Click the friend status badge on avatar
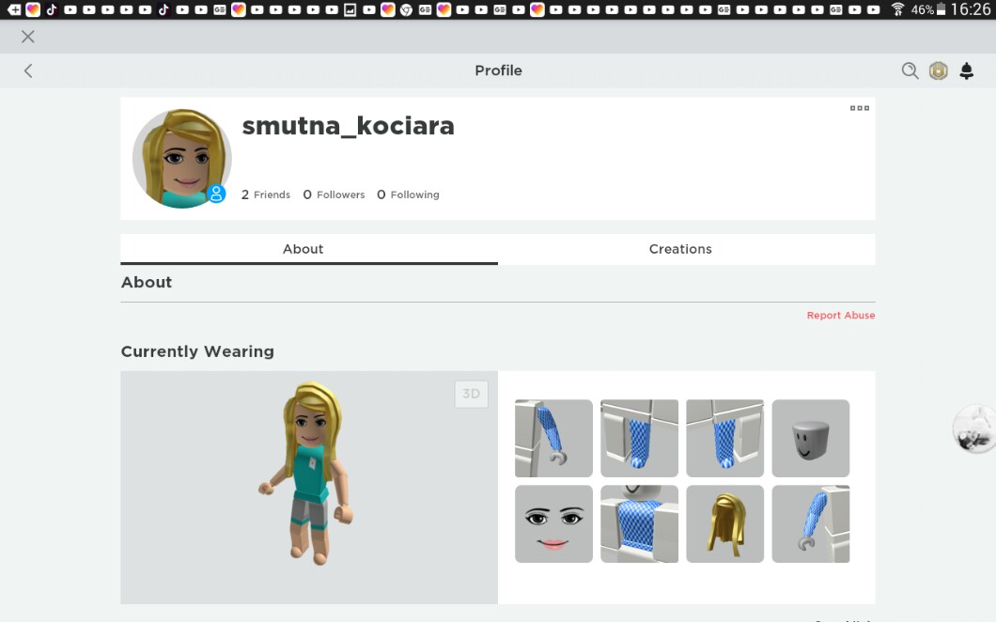Viewport: 996px width, 622px height. point(216,194)
